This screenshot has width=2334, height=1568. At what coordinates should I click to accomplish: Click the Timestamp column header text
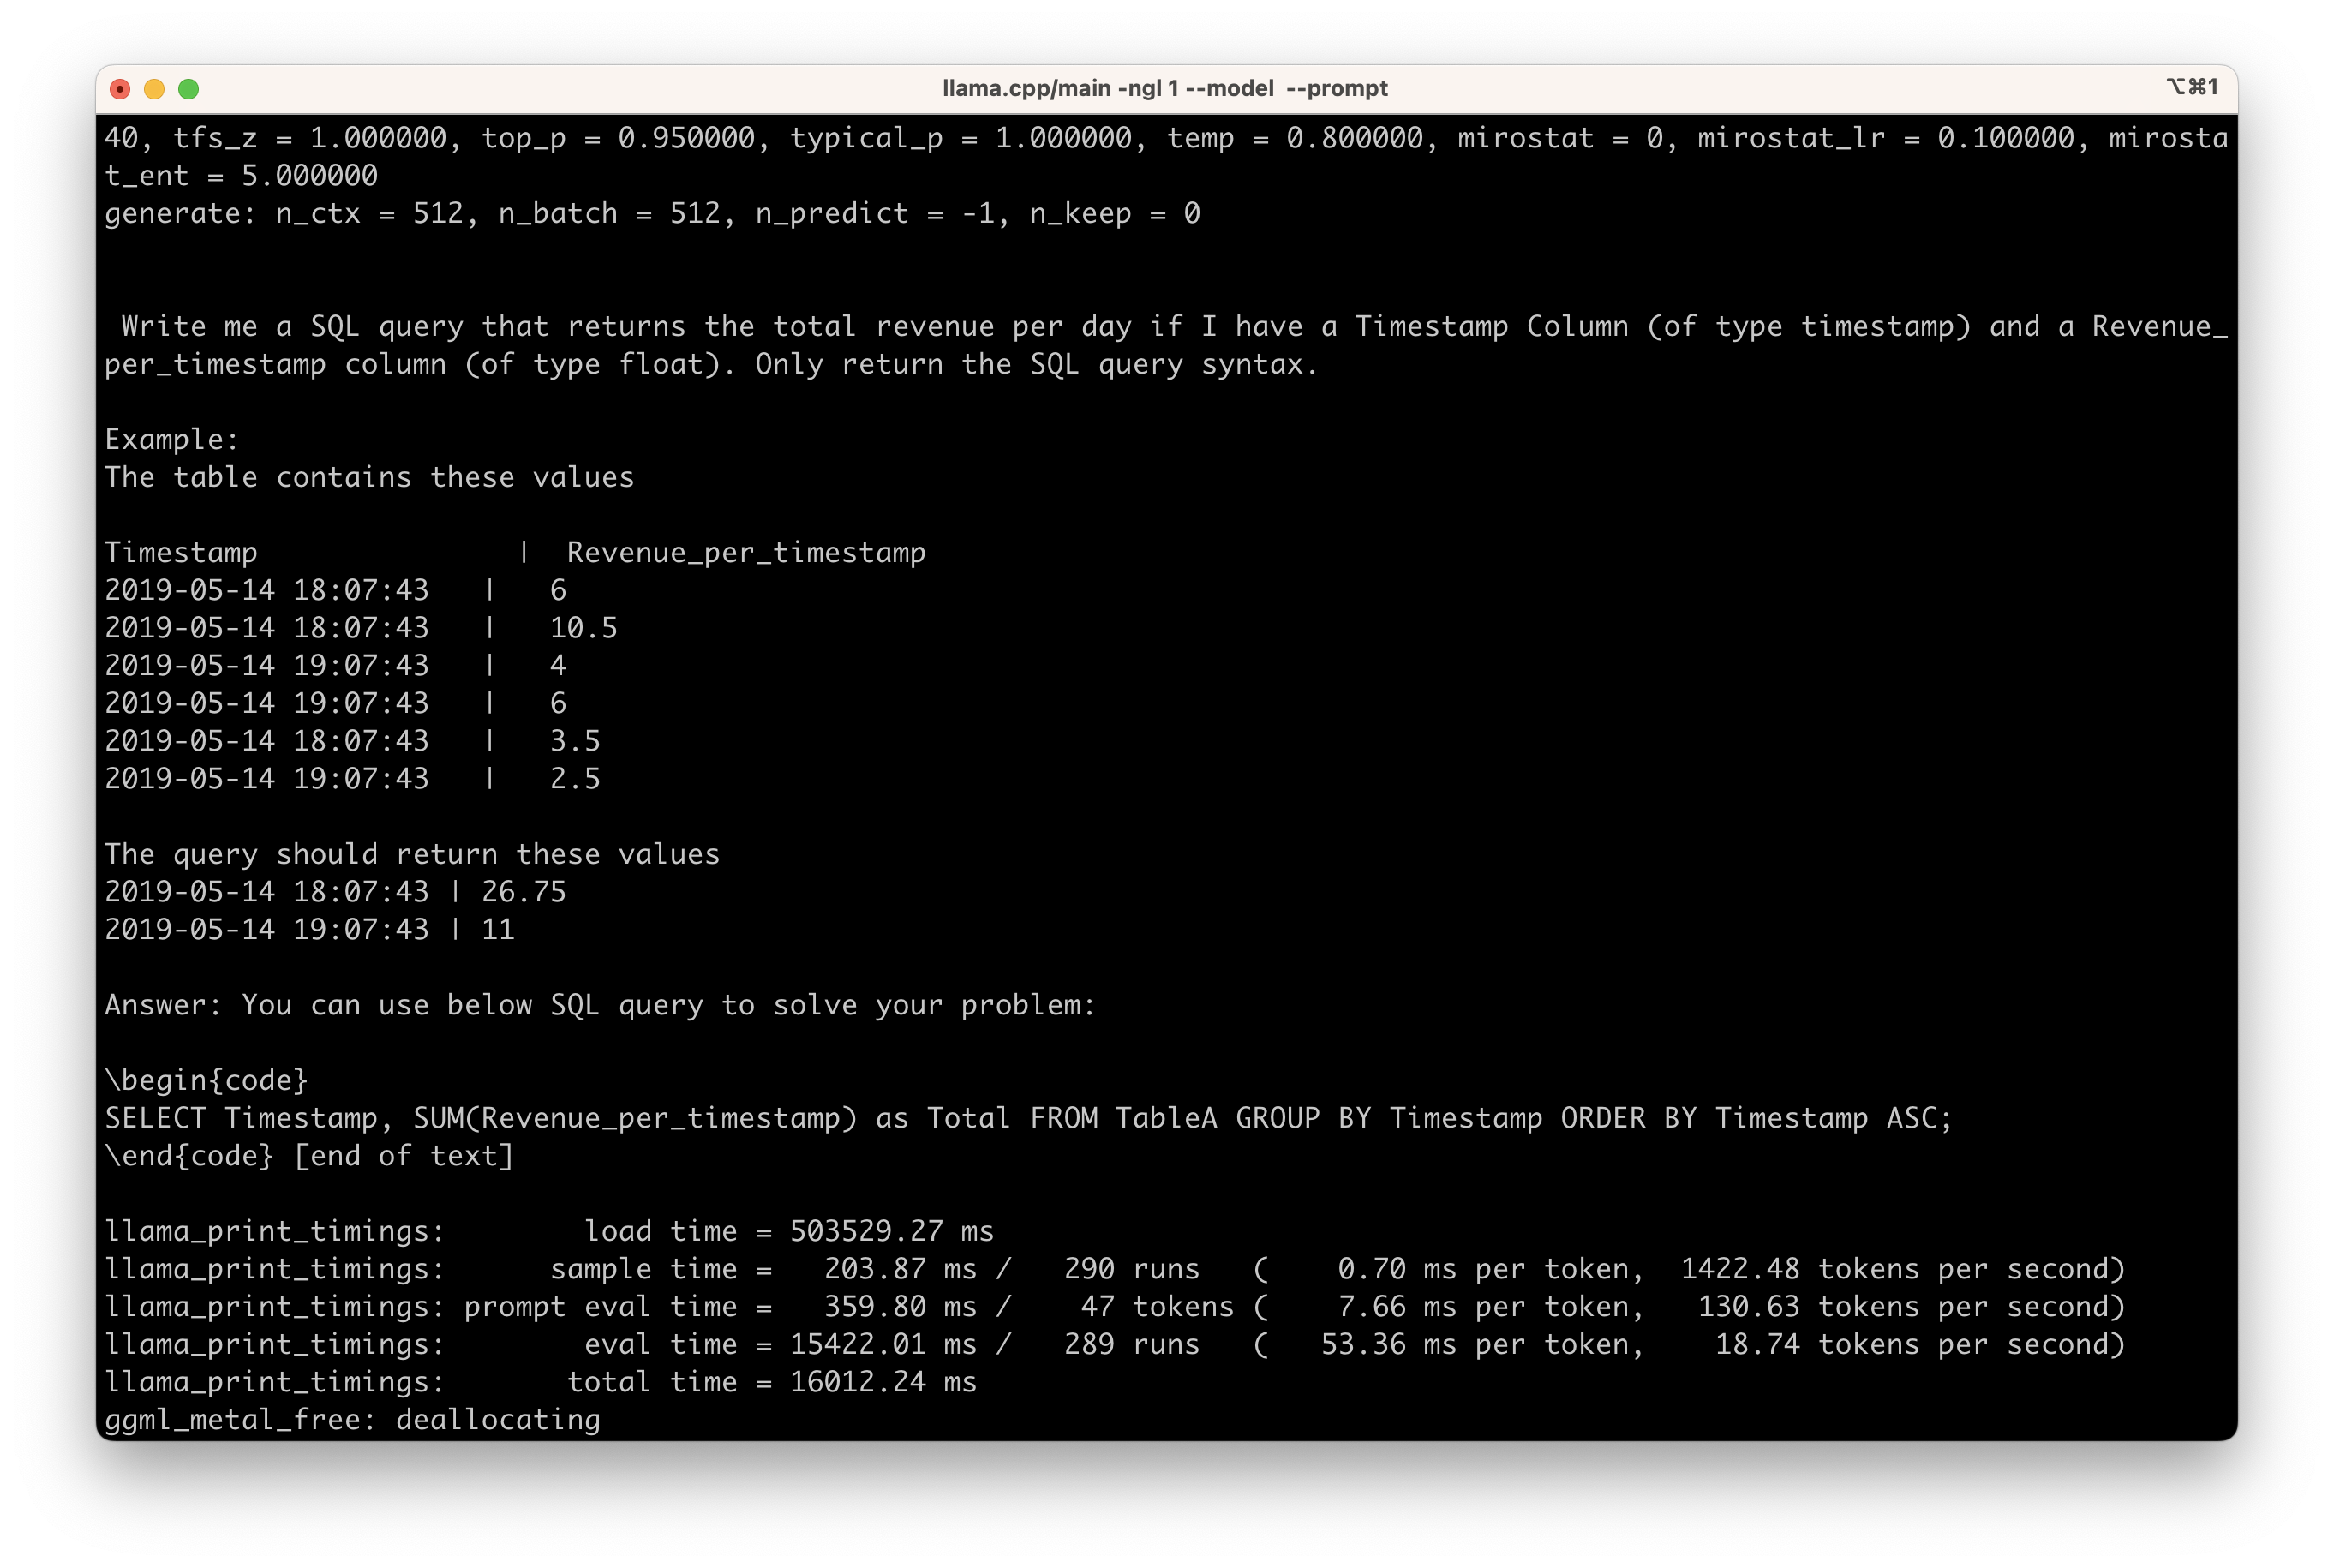181,552
